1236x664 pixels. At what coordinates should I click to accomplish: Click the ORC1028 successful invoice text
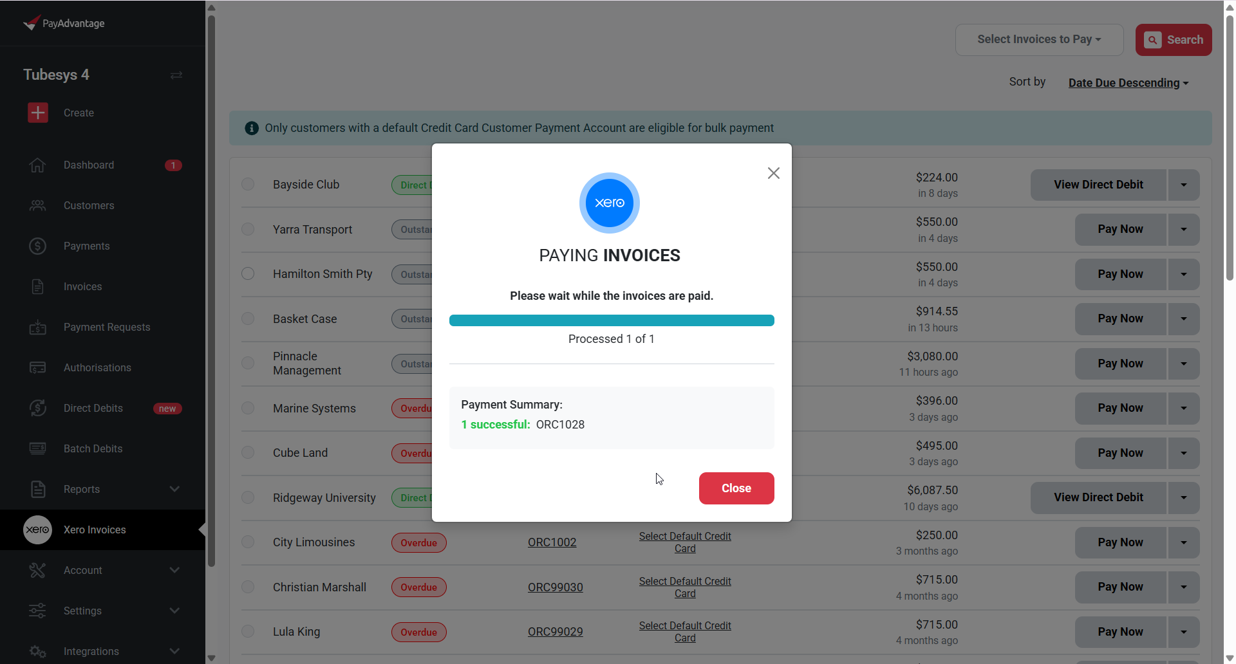coord(560,425)
